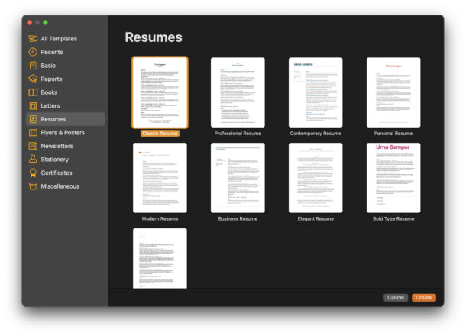Screen dimensions: 466x336
Task: Open the Newsletters category label
Action: coord(57,146)
